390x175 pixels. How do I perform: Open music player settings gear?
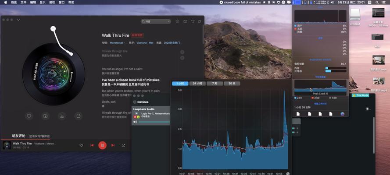[177, 21]
